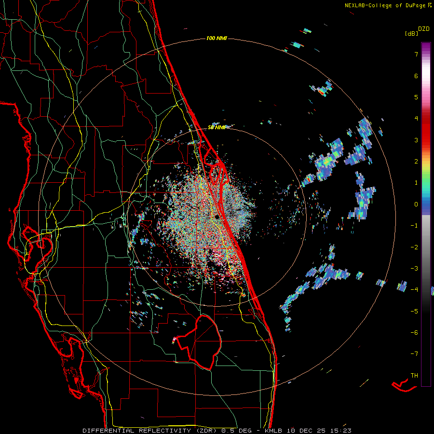Viewport: 434px width, 434px height.
Task: Click the -6 value on the color scale
Action: tap(414, 333)
